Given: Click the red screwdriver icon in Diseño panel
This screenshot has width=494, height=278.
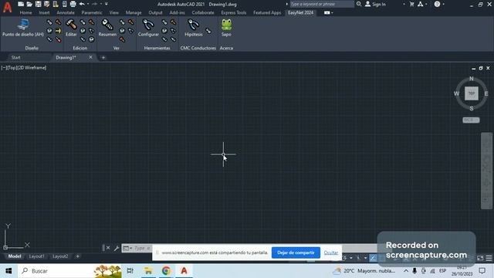Looking at the screenshot, I should (x=59, y=39).
